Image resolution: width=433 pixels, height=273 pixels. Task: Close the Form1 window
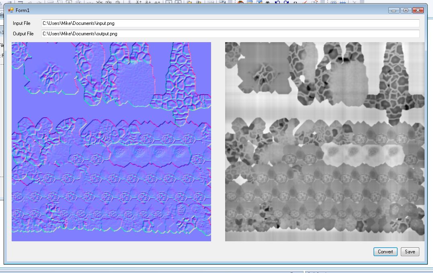coord(418,10)
